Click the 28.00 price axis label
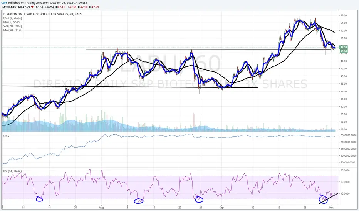 pos(344,122)
